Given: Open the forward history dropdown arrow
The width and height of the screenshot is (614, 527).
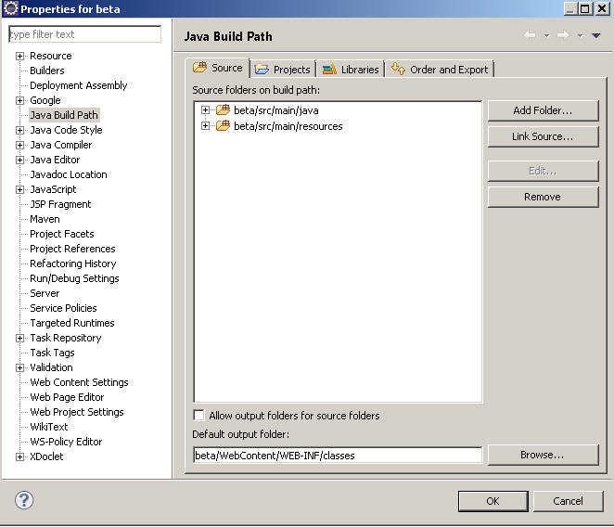Looking at the screenshot, I should pyautogui.click(x=580, y=35).
